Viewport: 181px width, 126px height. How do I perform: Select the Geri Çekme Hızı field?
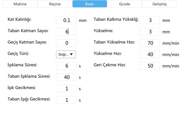point(150,66)
